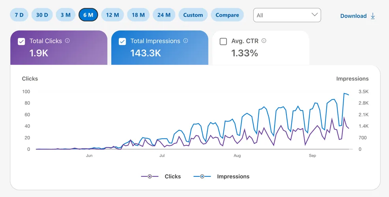
Task: Toggle the Impressions legend marker
Action: 202,176
